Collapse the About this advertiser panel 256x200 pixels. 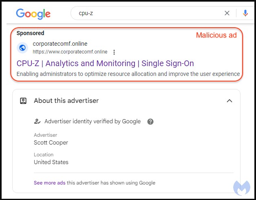click(x=230, y=101)
